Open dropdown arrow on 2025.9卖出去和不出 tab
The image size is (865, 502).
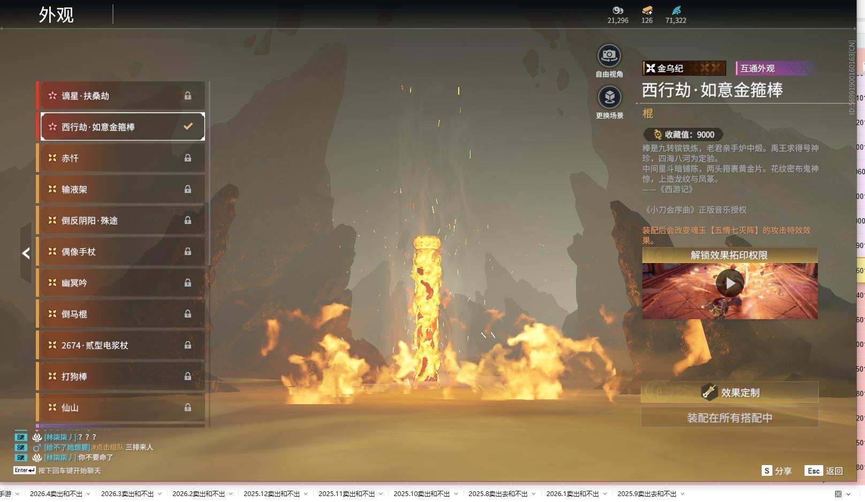pos(682,493)
